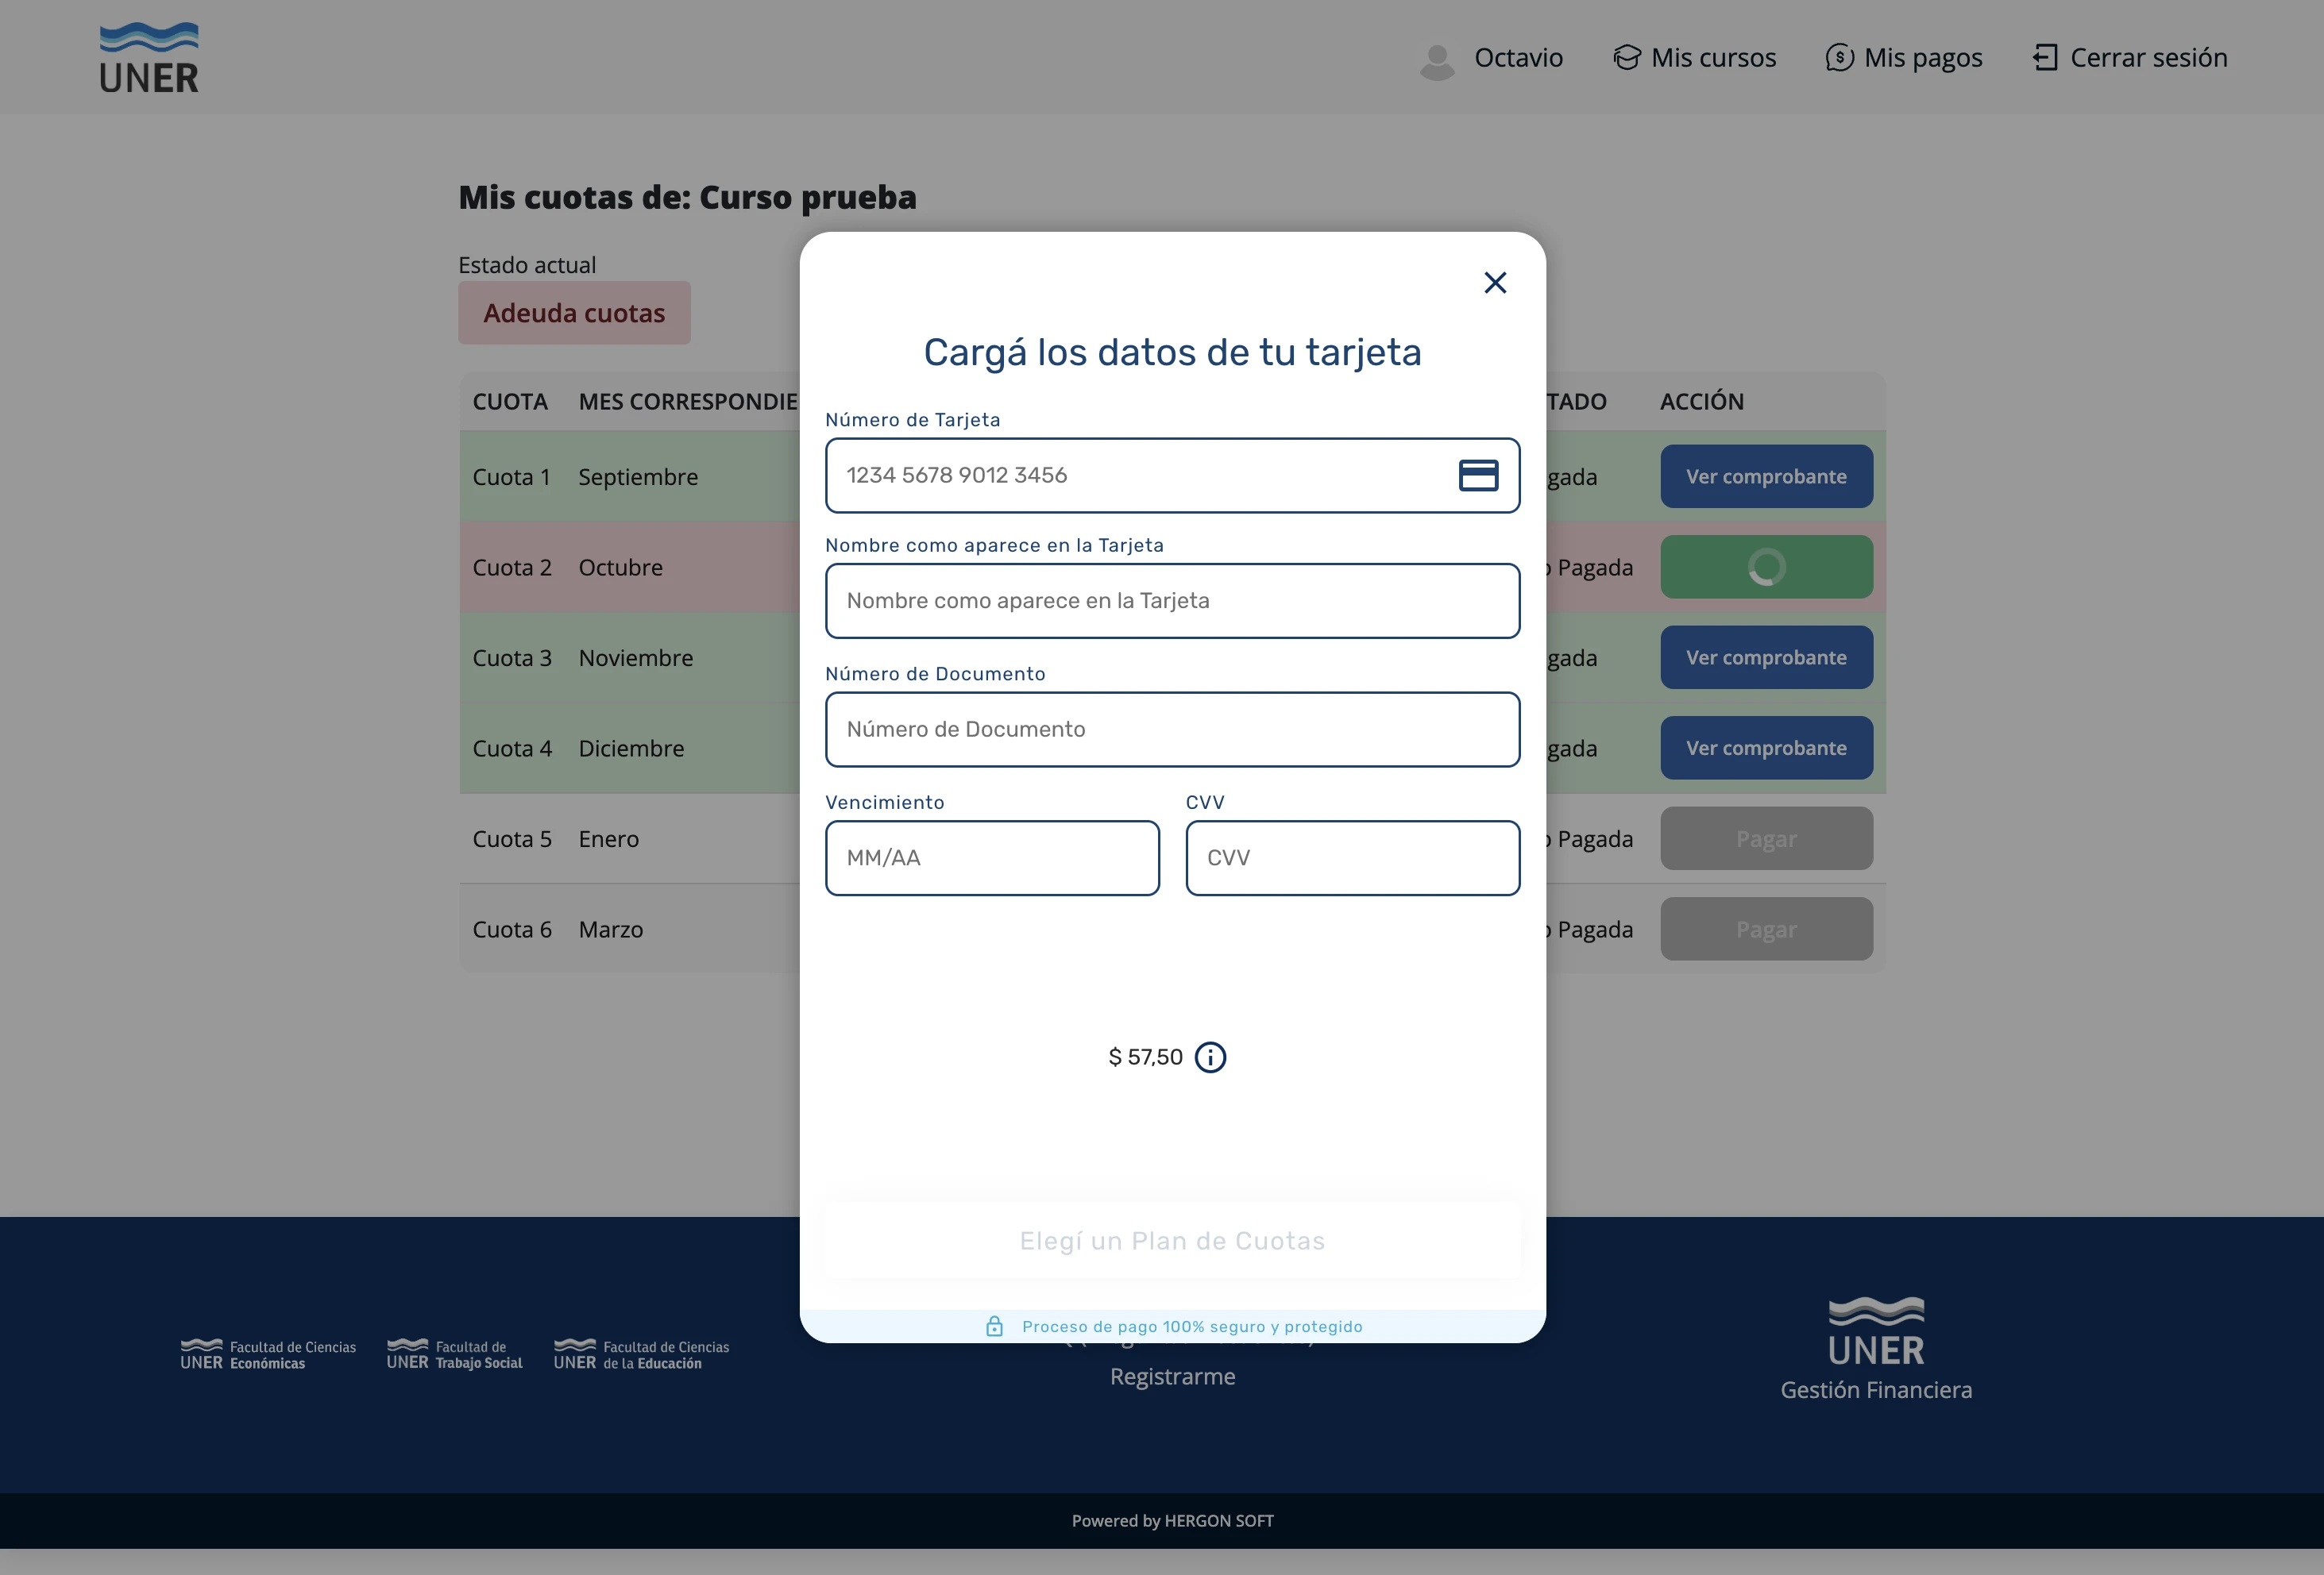
Task: Click the UNER wave logo in the header
Action: point(148,56)
